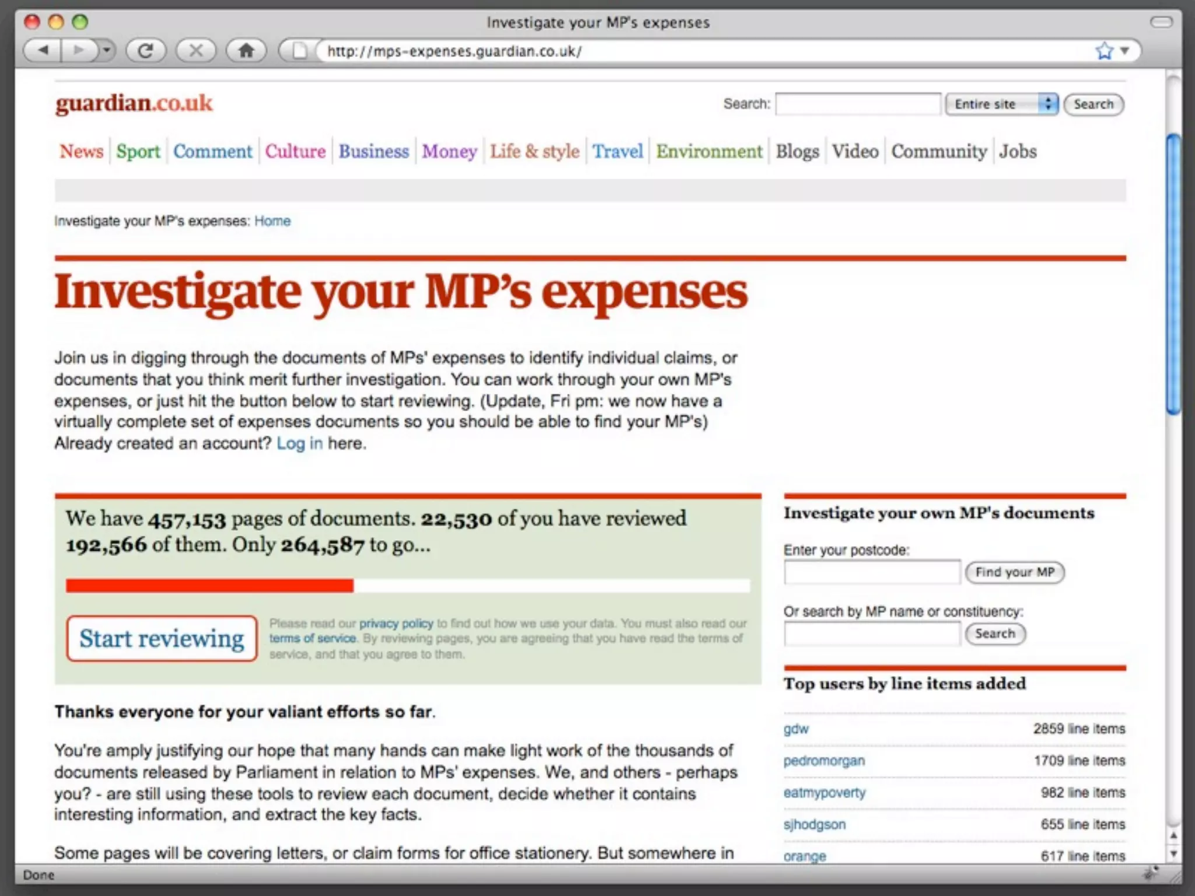The width and height of the screenshot is (1195, 896).
Task: Open the Environment navigation section
Action: (709, 152)
